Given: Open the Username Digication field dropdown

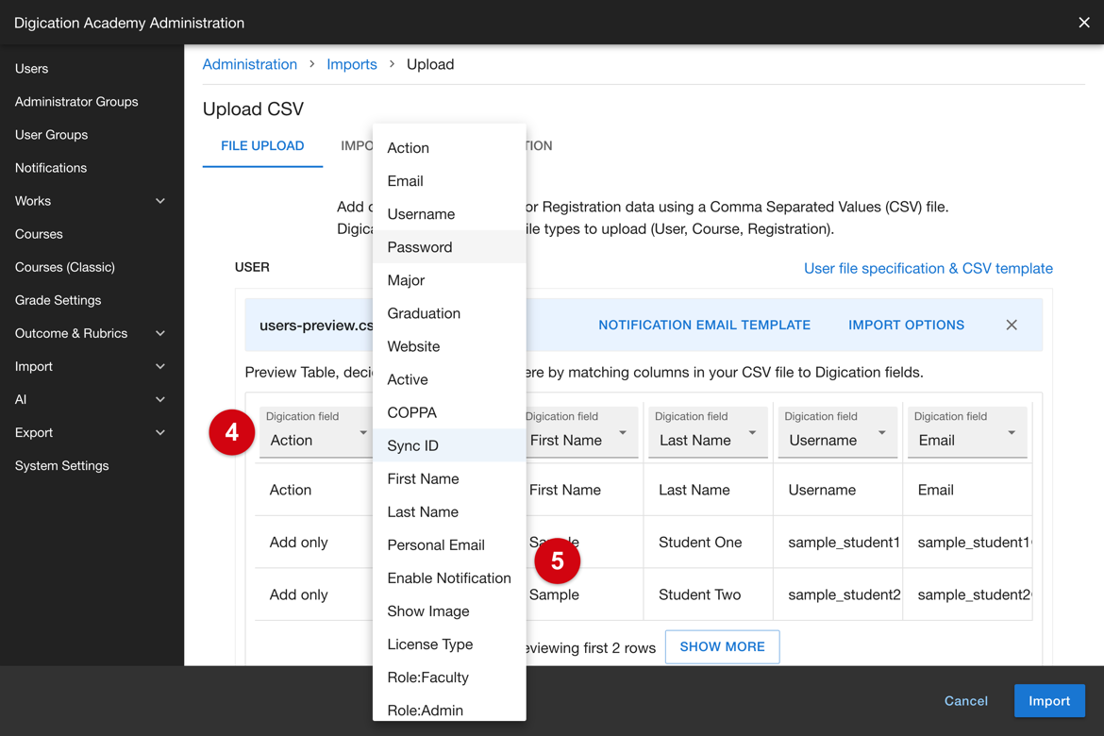Looking at the screenshot, I should [x=837, y=432].
